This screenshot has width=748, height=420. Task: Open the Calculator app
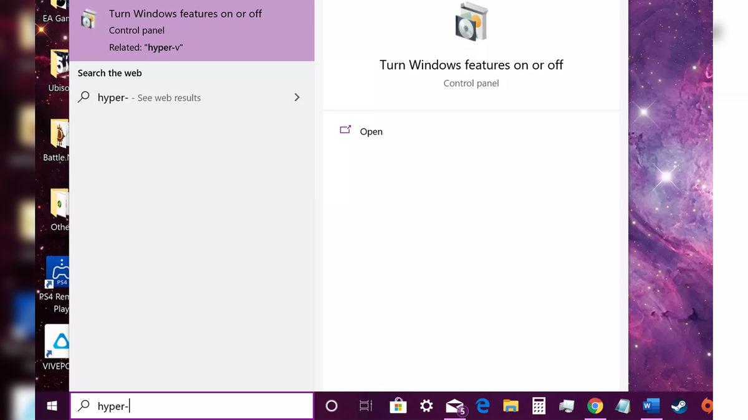coord(538,406)
